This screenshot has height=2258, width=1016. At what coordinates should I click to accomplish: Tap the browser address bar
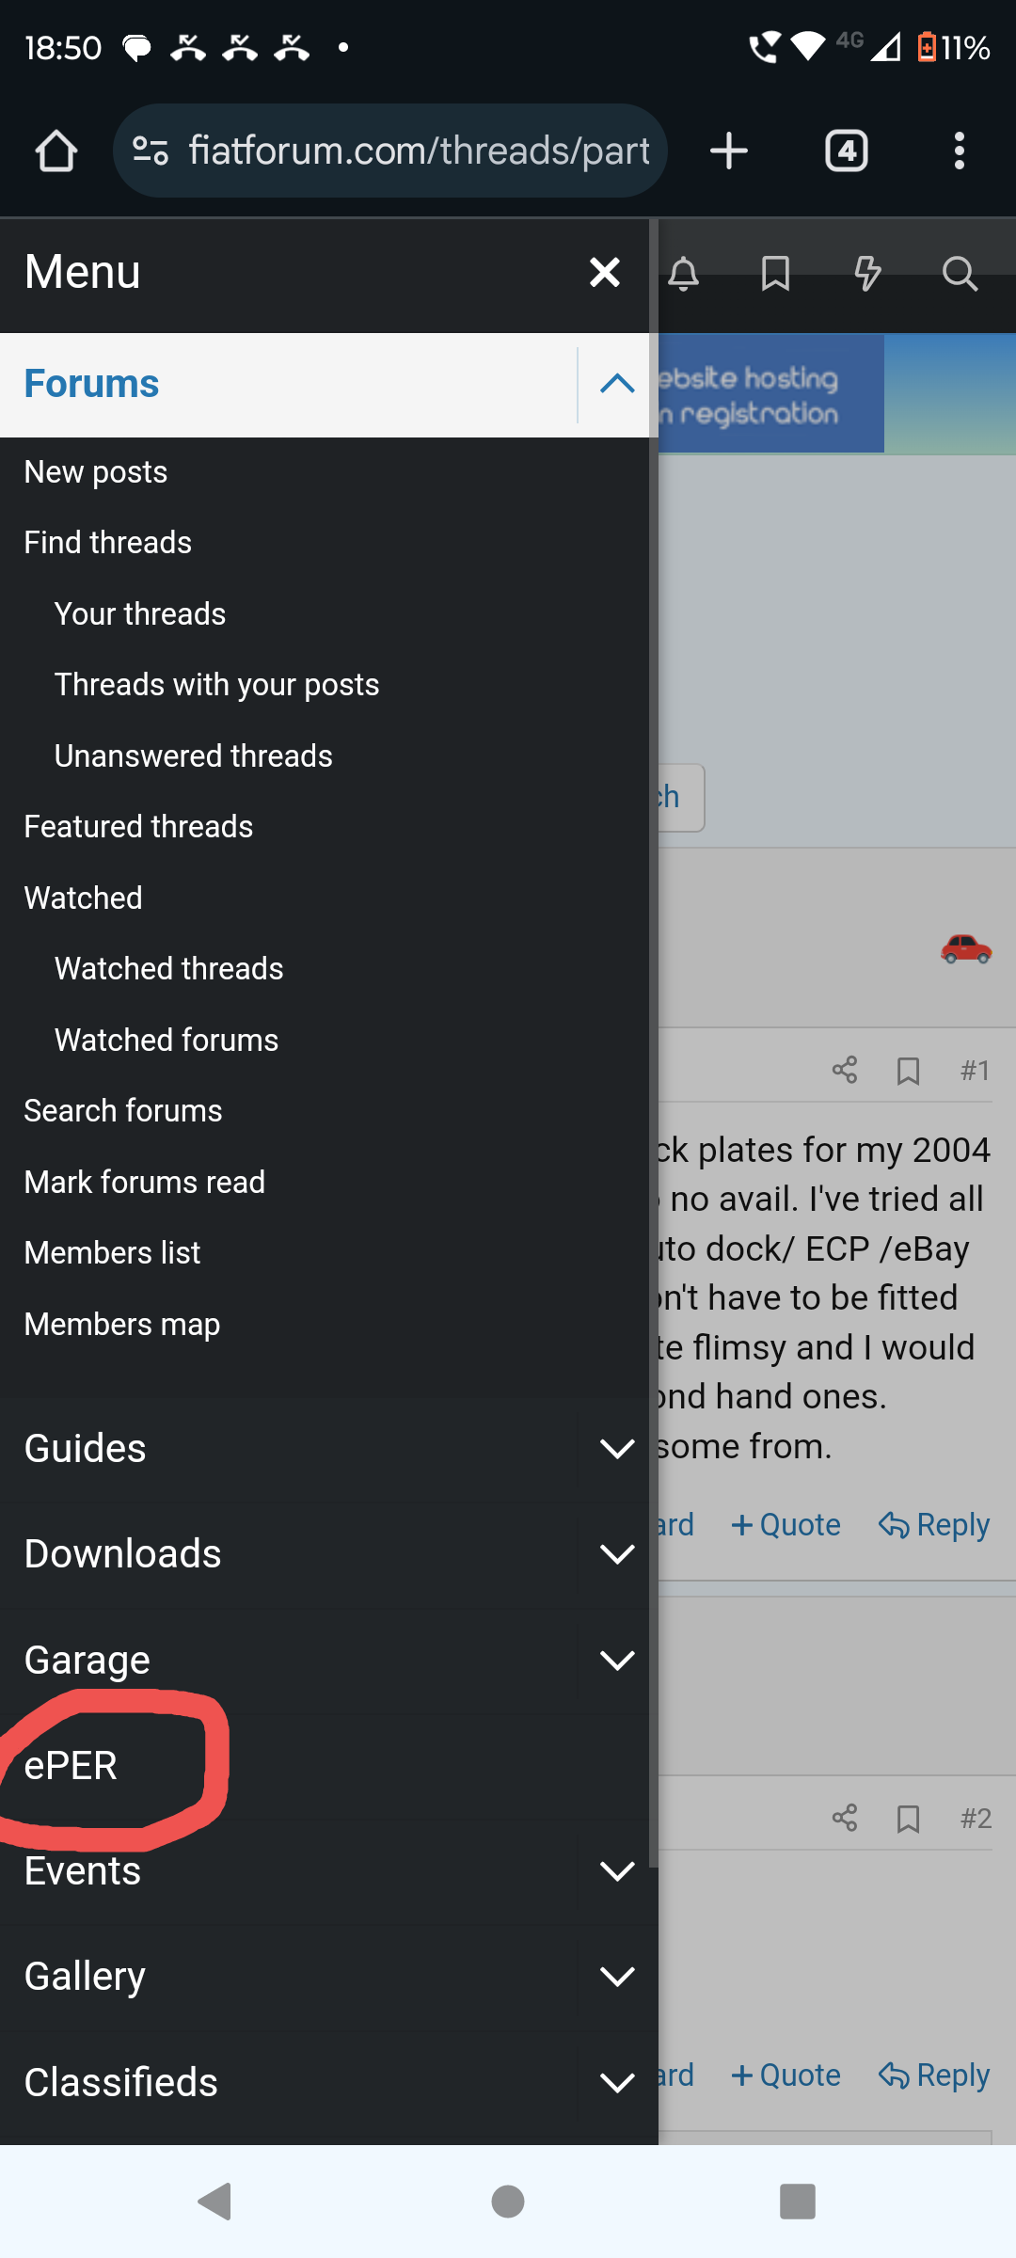click(x=419, y=151)
